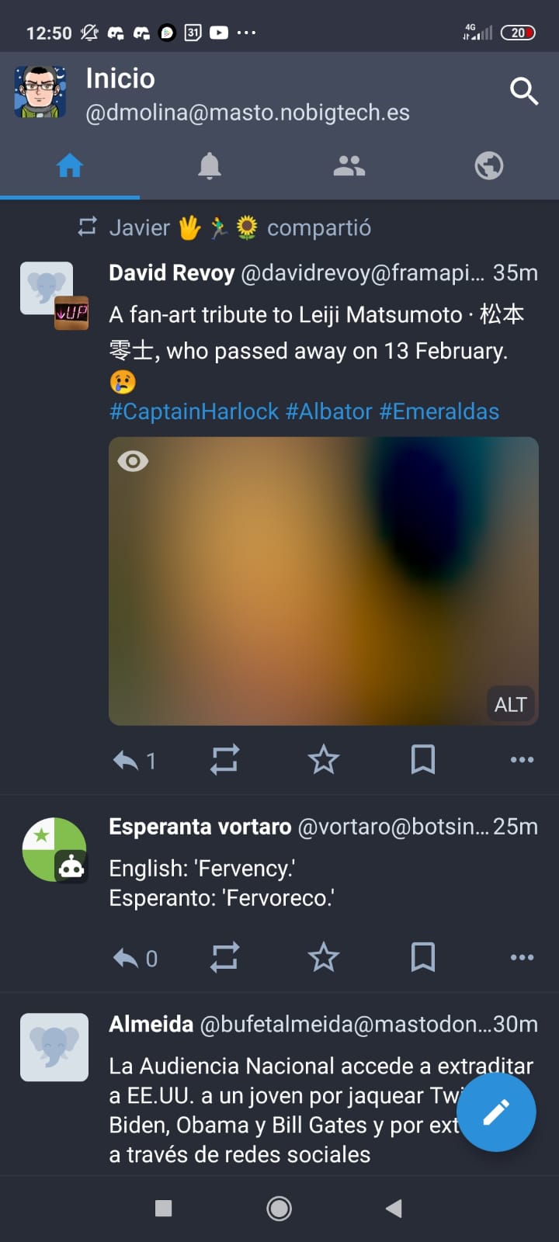This screenshot has width=559, height=1242.
Task: Open David Revoy's avatar profile
Action: 47,288
